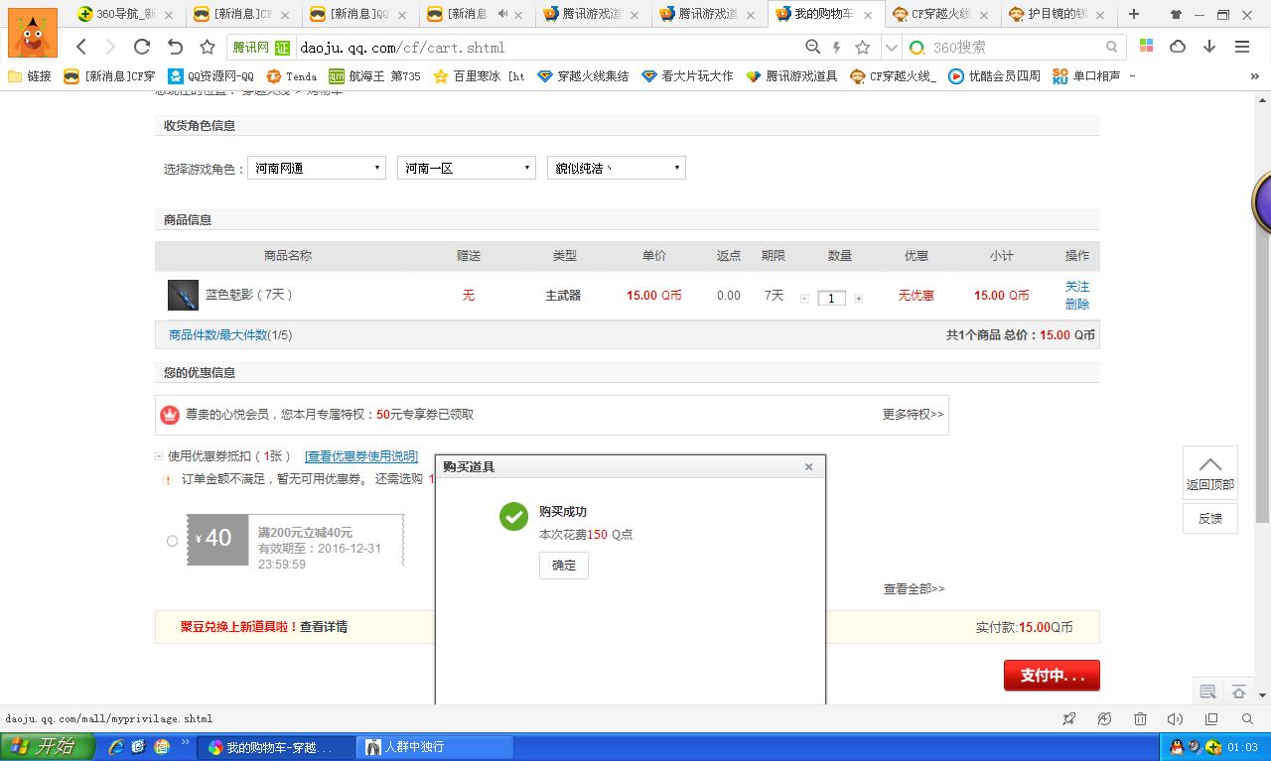Click the browser skin shirt icon
Viewport: 1271px width, 761px height.
pyautogui.click(x=1177, y=14)
